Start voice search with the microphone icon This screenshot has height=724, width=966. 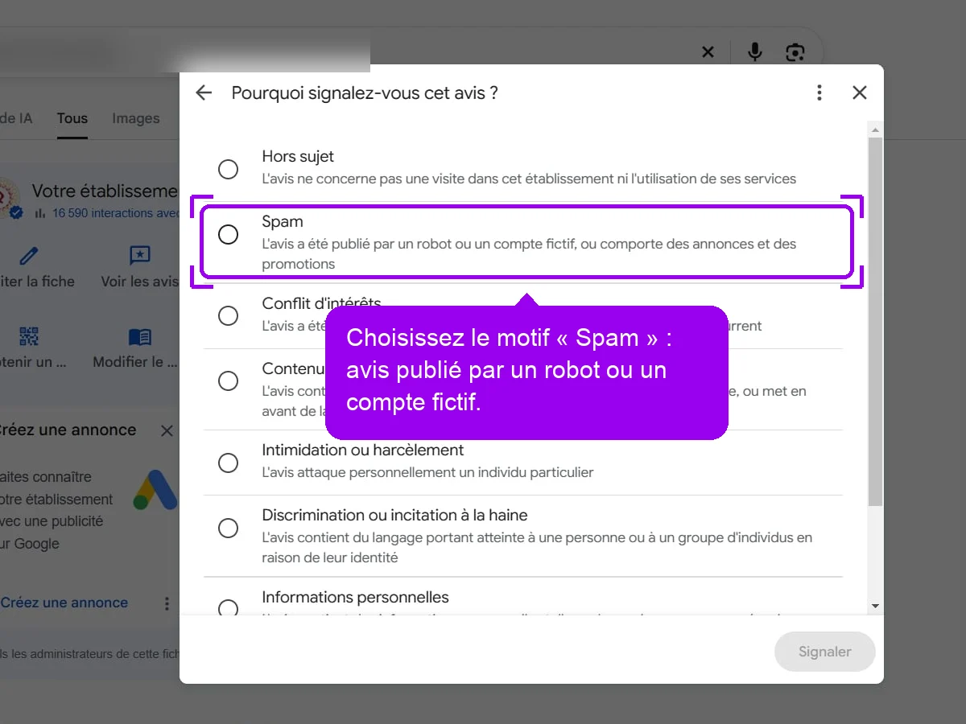click(755, 52)
